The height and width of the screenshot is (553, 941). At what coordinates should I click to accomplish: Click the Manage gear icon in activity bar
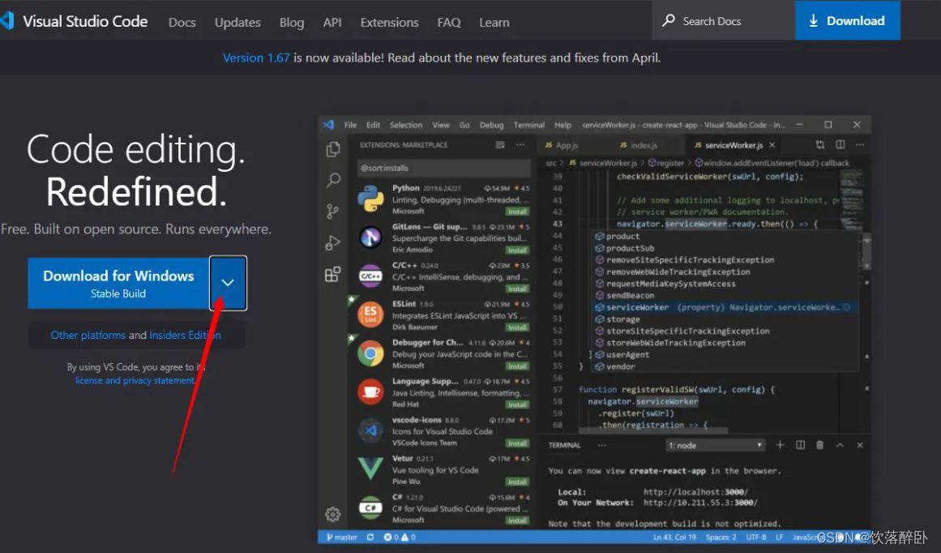tap(332, 514)
